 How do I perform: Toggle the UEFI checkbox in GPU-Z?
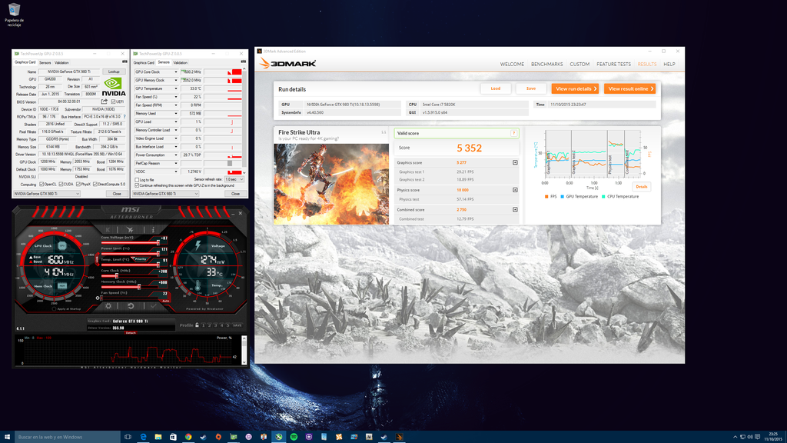click(x=113, y=102)
